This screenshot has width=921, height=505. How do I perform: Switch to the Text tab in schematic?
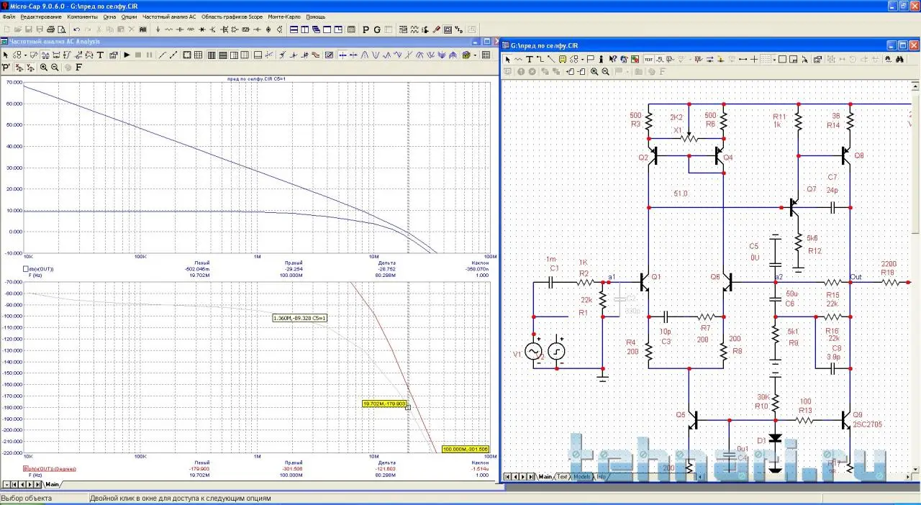pyautogui.click(x=562, y=477)
